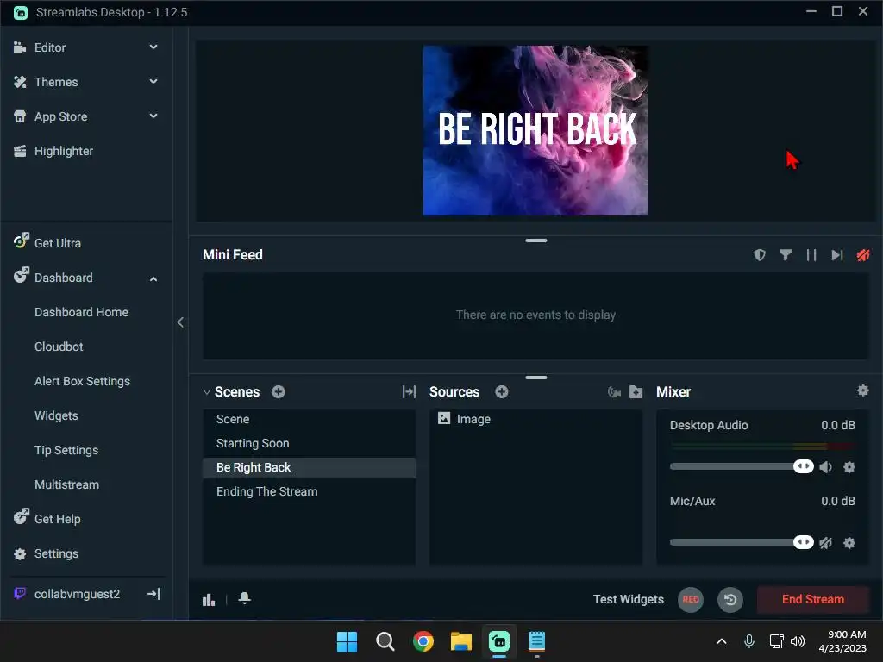The height and width of the screenshot is (662, 883).
Task: Click the taskbar microphone tray icon
Action: [749, 641]
